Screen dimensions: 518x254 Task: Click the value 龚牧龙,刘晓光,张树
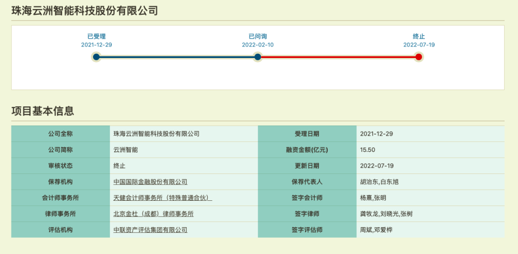pyautogui.click(x=386, y=214)
